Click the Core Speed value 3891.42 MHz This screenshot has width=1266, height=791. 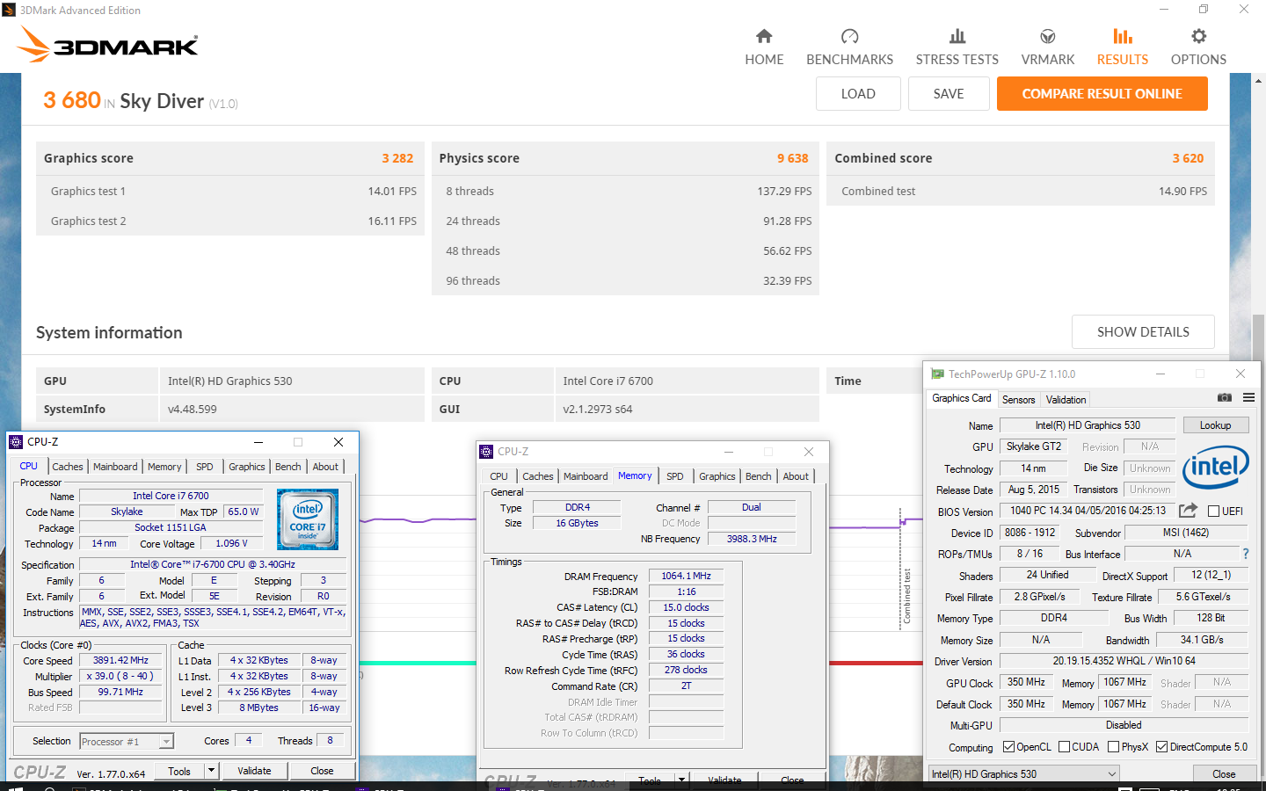click(x=121, y=660)
